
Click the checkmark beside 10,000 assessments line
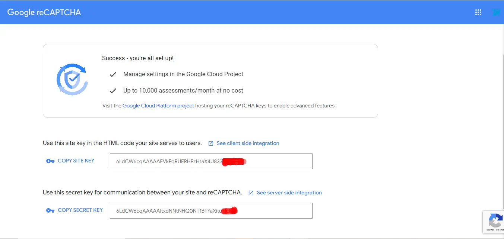pos(113,91)
